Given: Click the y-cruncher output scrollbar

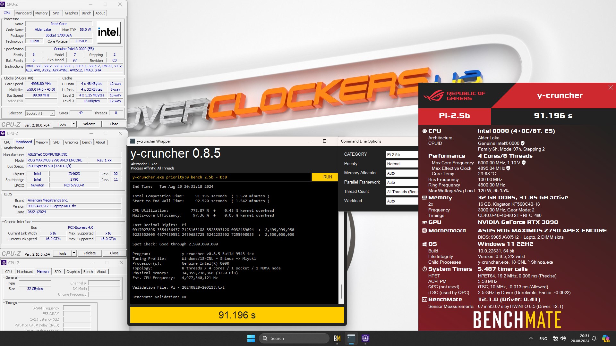Looking at the screenshot, I should pos(341,292).
